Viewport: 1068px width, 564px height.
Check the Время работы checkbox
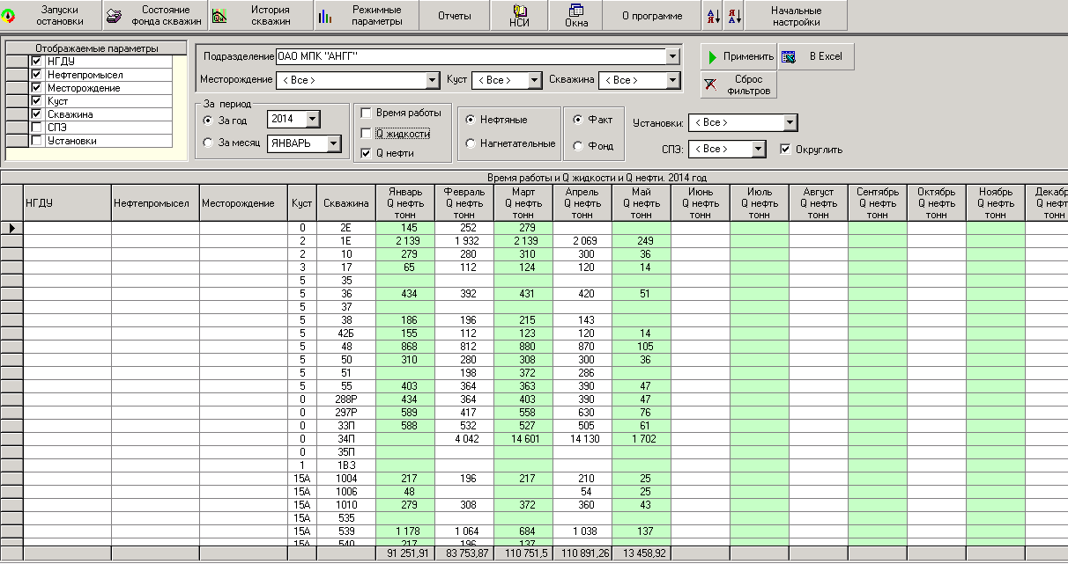366,114
